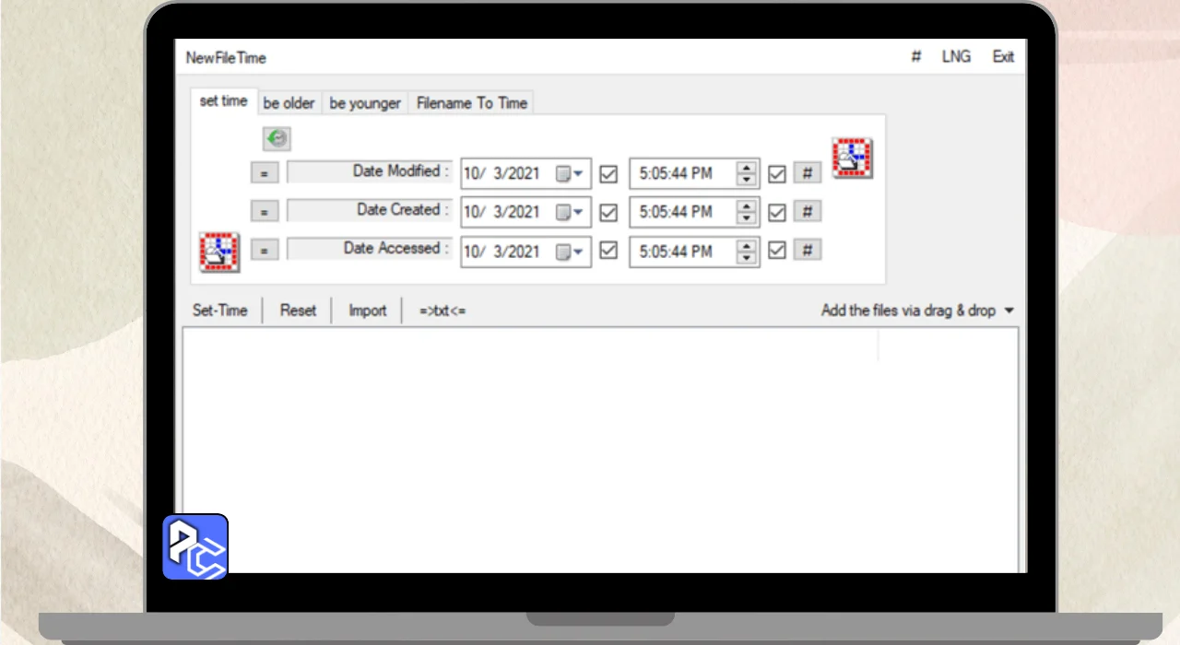Click the = button for Date Modified

pos(264,172)
